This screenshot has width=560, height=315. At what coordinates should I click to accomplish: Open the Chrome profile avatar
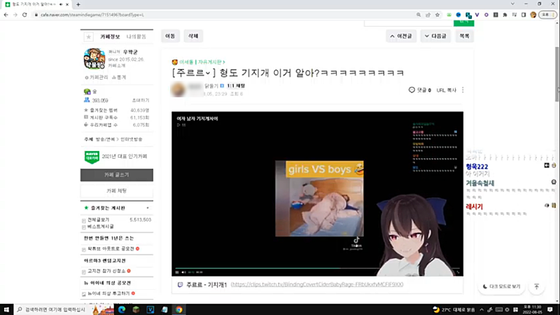click(x=533, y=15)
